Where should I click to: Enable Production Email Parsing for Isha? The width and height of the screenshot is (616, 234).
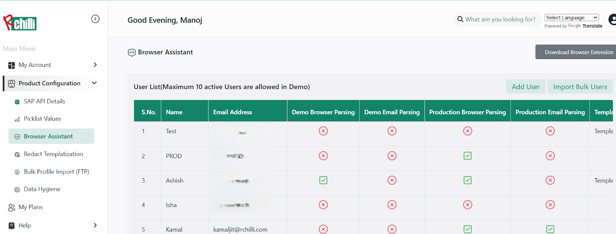pyautogui.click(x=550, y=205)
